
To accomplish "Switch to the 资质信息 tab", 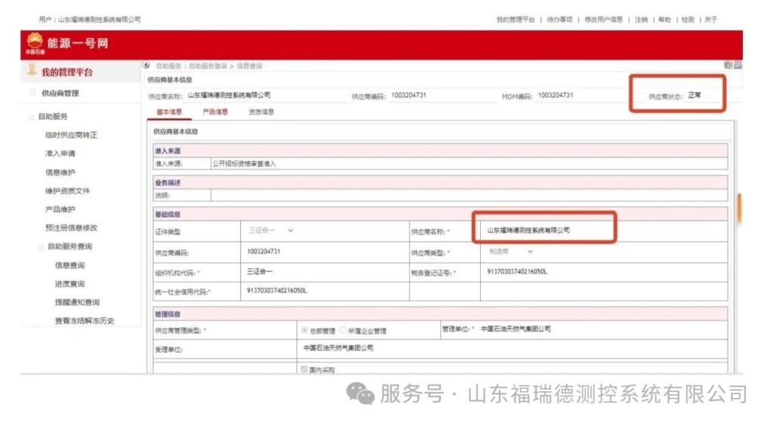I will pos(261,112).
